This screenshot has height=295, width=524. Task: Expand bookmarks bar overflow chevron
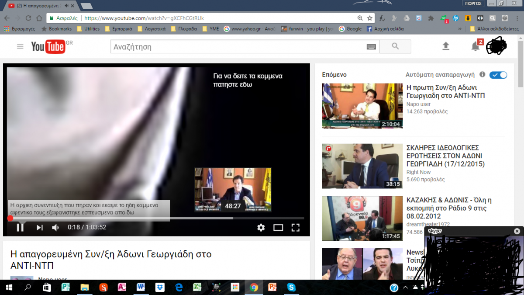(x=459, y=29)
